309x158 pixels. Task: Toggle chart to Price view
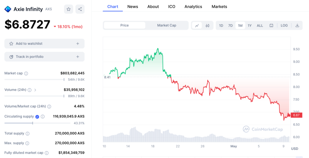click(125, 25)
